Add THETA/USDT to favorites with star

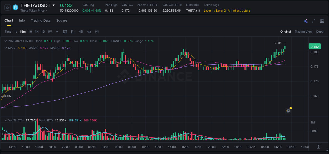(x=8, y=7)
